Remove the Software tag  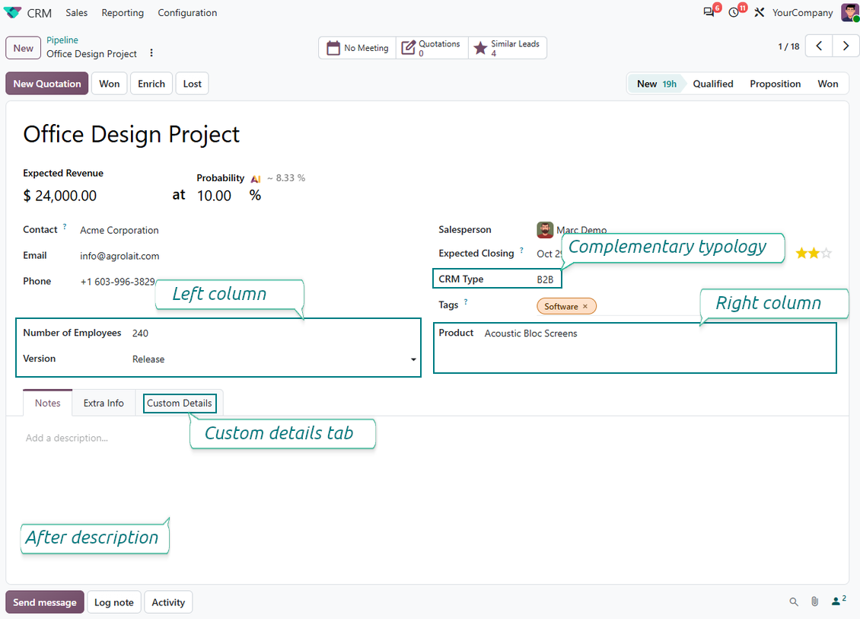pyautogui.click(x=585, y=306)
